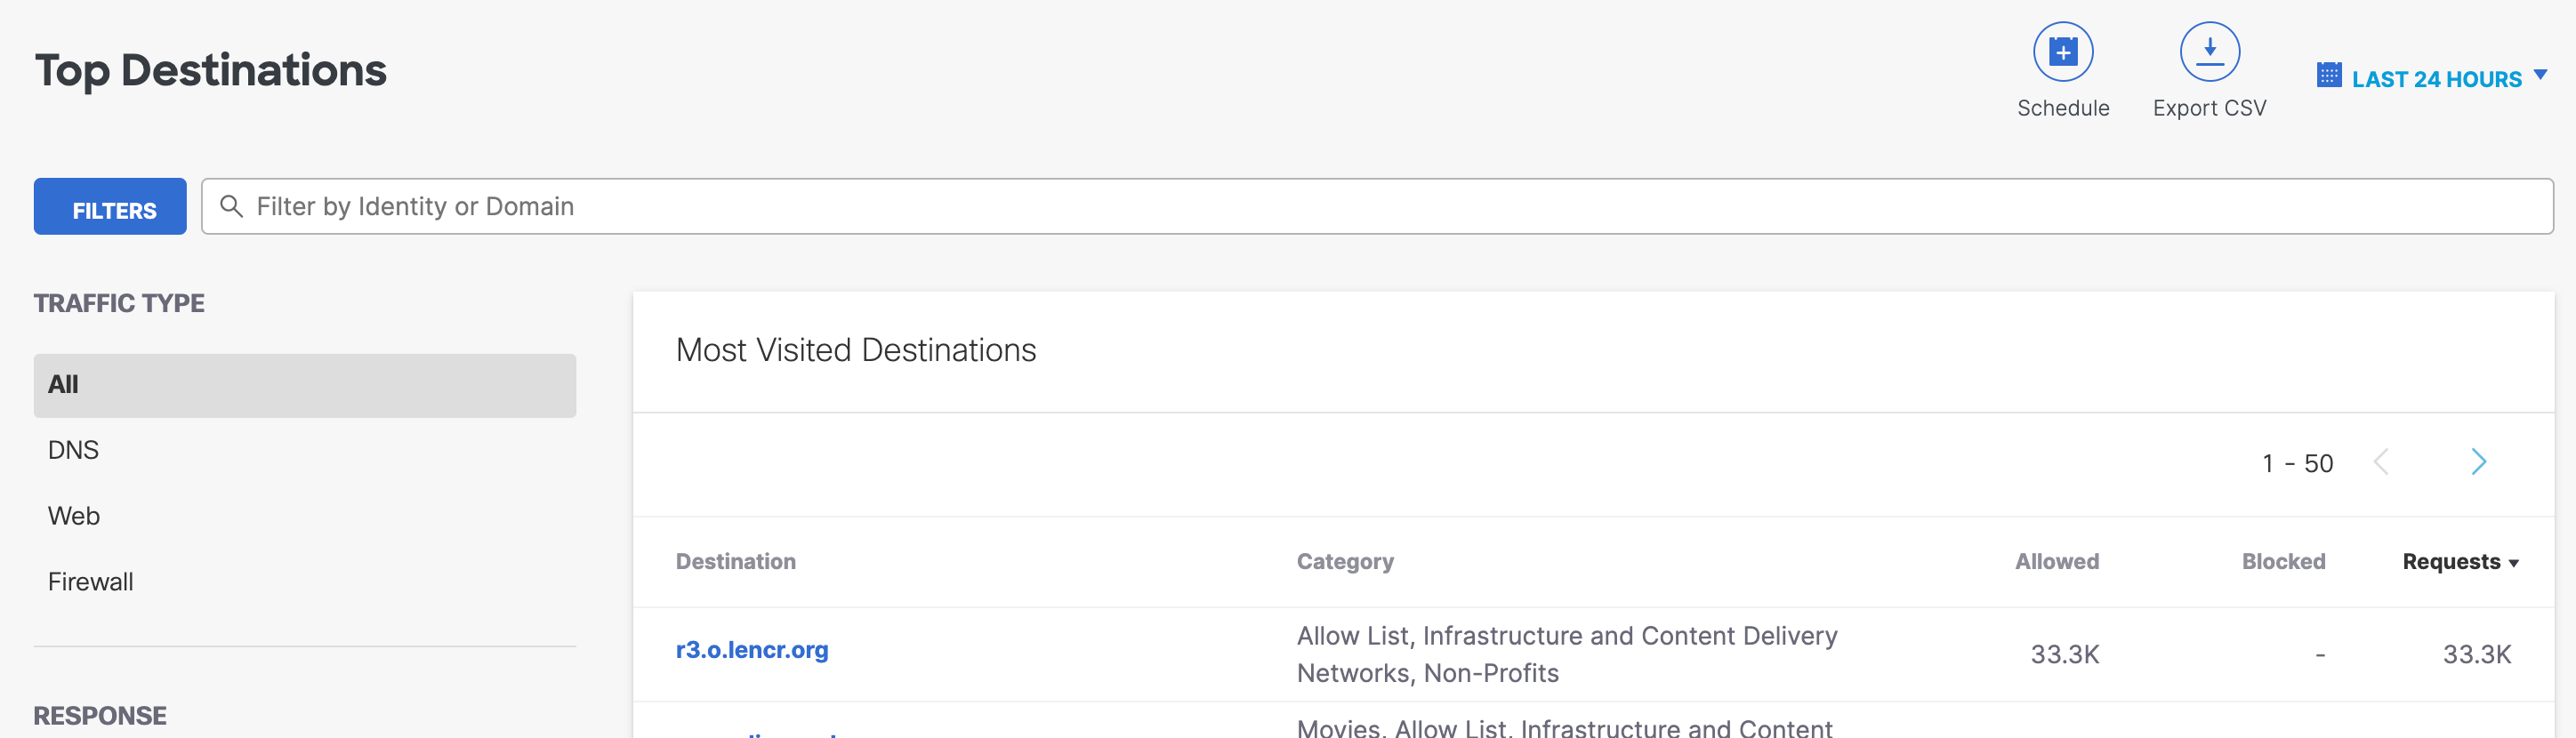The width and height of the screenshot is (2576, 738).
Task: Click the search magnifier icon in filter box
Action: tap(231, 206)
